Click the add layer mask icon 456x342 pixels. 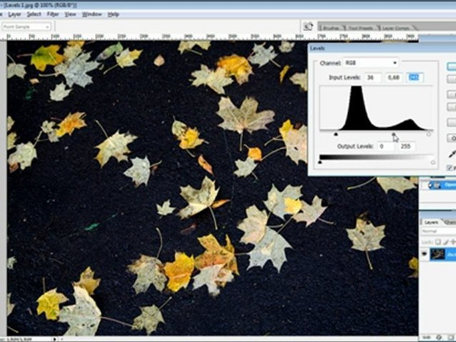(x=451, y=337)
